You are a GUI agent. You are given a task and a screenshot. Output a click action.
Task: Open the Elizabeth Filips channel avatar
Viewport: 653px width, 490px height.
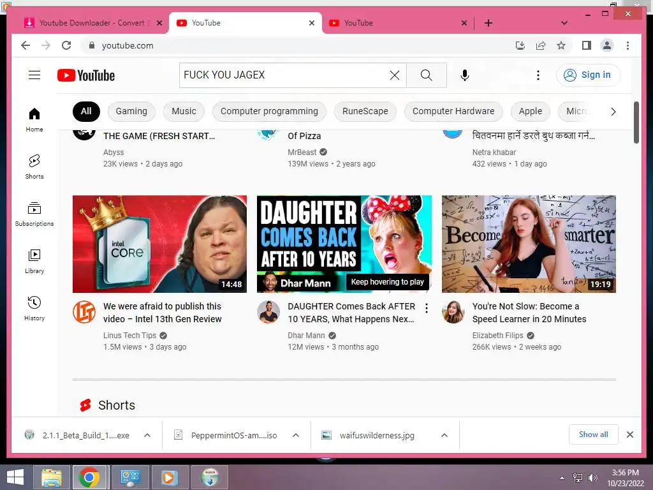click(453, 312)
